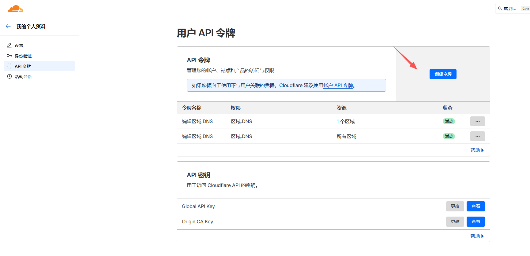The image size is (530, 256).
Task: Select API 令牌 in the sidebar
Action: (39, 66)
